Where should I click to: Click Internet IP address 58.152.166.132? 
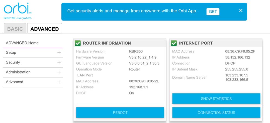(238, 57)
